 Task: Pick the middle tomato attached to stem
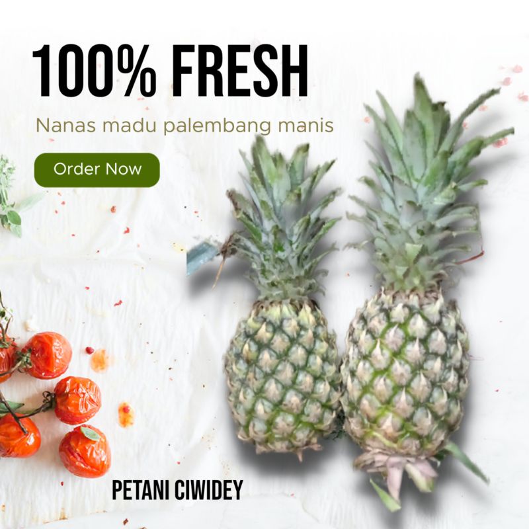point(77,400)
